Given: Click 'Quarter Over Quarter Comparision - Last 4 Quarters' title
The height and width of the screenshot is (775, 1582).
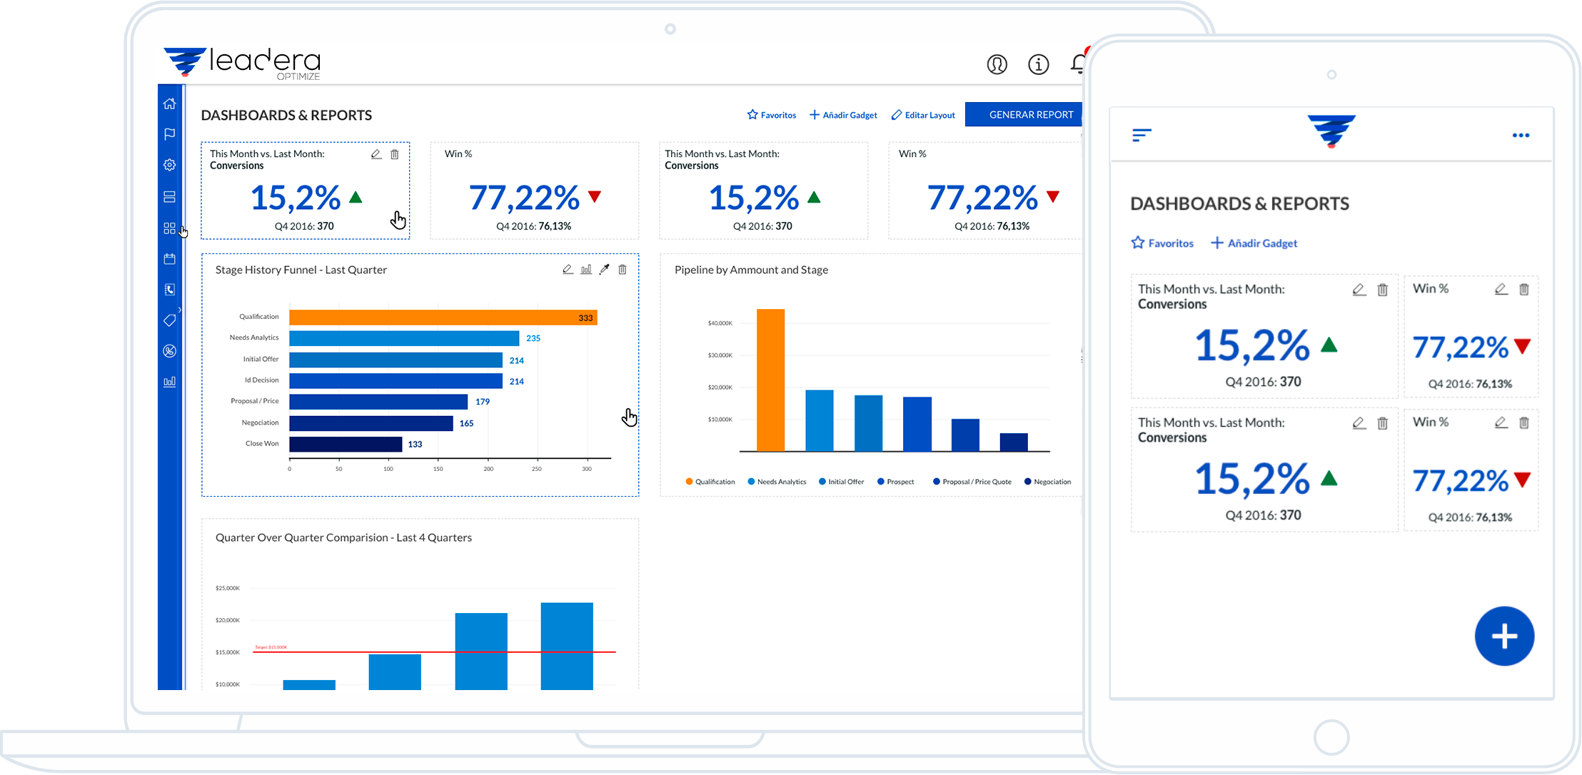Looking at the screenshot, I should tap(343, 537).
